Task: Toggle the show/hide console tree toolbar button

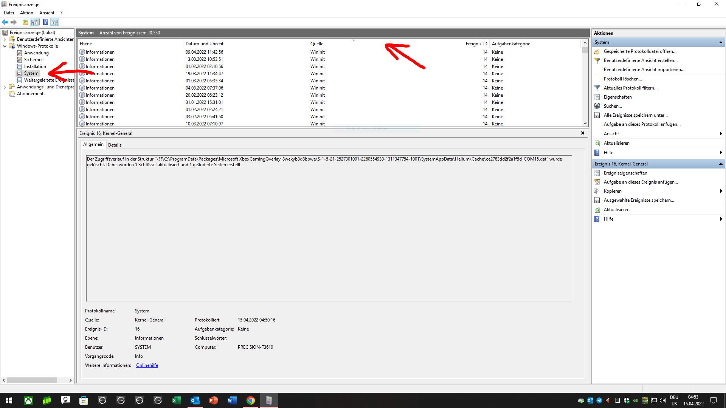Action: click(34, 22)
